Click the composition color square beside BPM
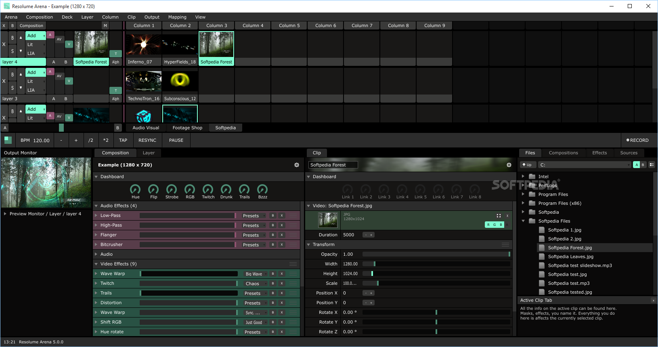 pos(8,140)
